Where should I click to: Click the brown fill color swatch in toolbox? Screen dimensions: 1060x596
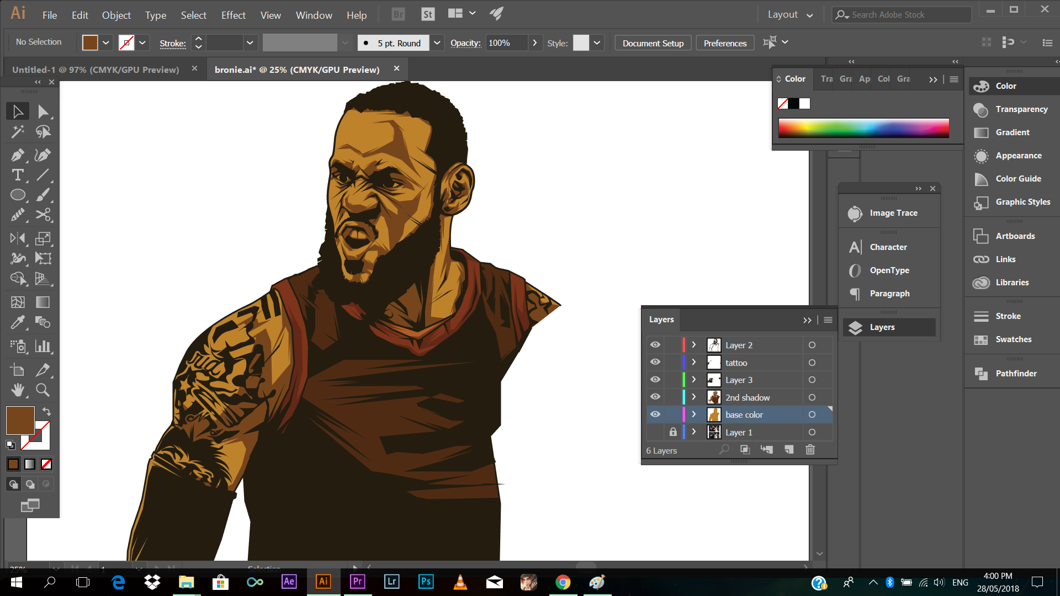(x=20, y=421)
